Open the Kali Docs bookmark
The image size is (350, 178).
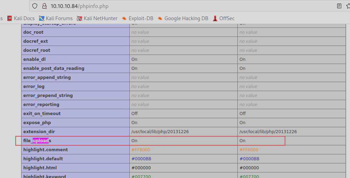(x=21, y=18)
